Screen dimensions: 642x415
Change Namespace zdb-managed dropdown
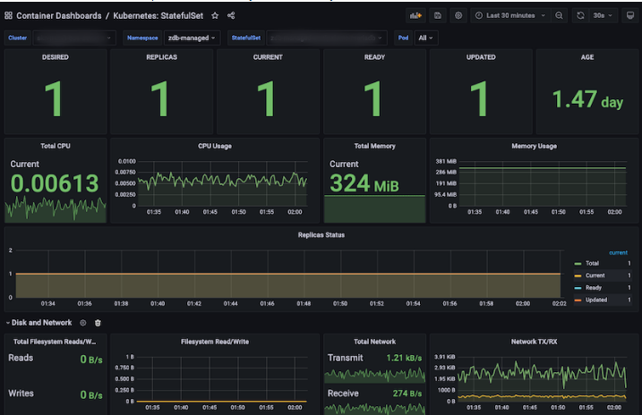[x=192, y=38]
